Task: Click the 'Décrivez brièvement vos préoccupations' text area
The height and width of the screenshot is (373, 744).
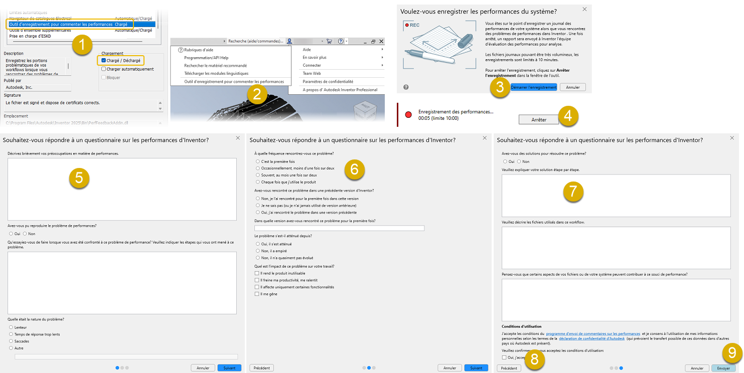Action: click(122, 189)
